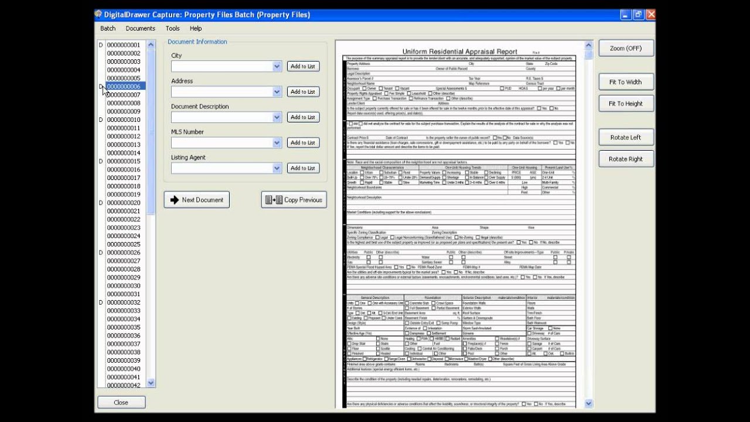Go to Next Document

click(197, 200)
